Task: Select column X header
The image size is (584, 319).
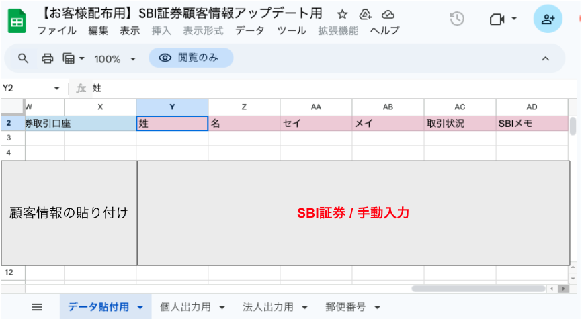Action: 100,107
